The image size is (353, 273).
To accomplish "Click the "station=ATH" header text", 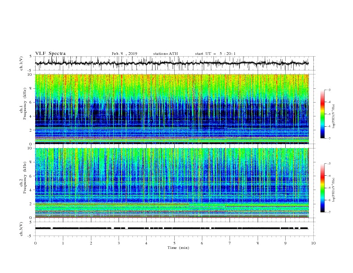I will [165, 54].
